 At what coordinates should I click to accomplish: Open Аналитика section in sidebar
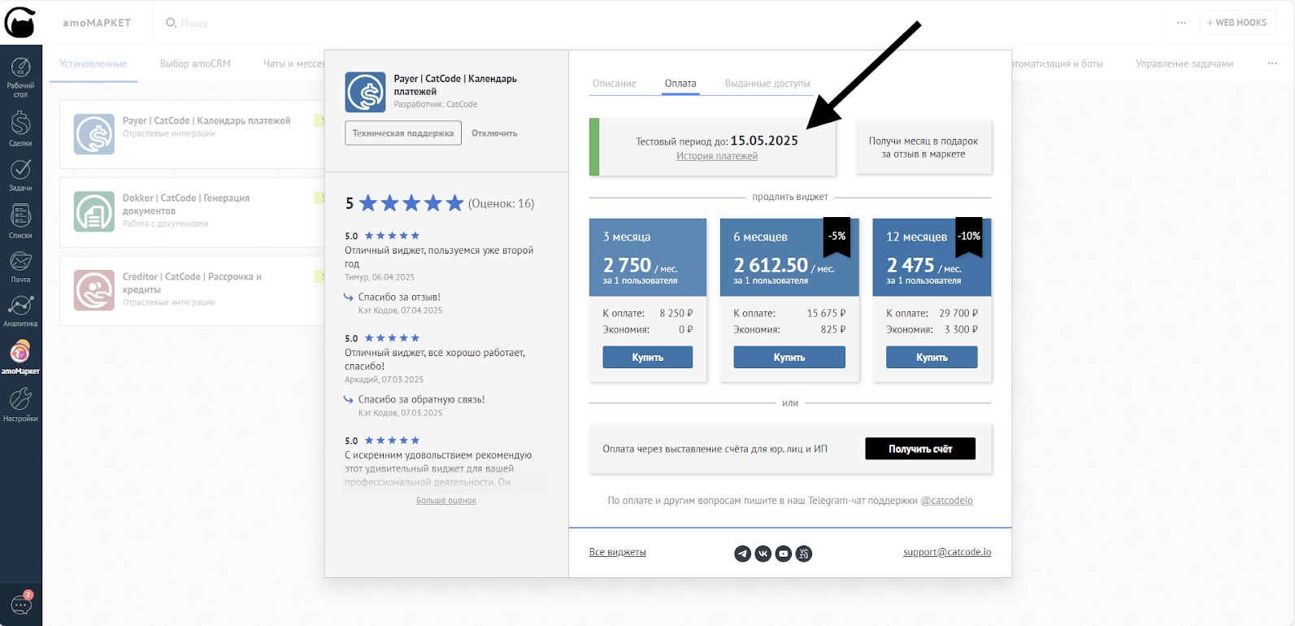(x=20, y=311)
